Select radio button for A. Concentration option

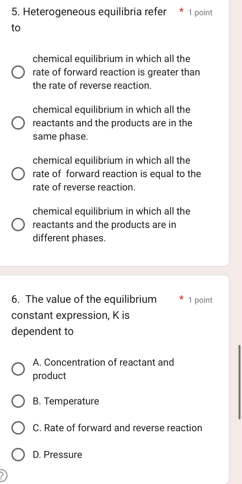pos(18,369)
